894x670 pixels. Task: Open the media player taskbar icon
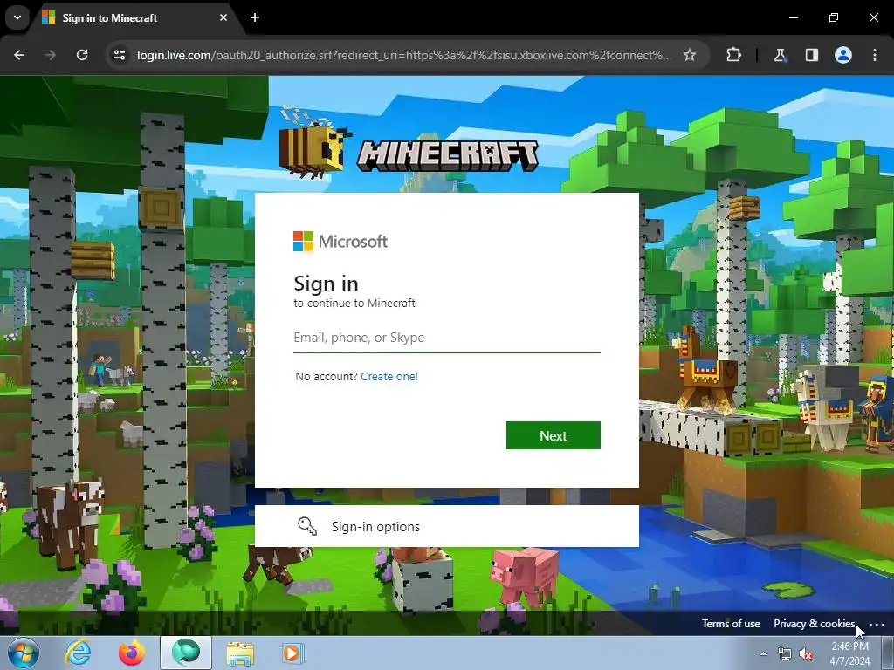[x=293, y=653]
